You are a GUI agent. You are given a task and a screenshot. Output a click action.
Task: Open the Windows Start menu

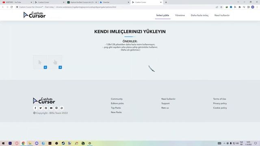(x=3, y=143)
